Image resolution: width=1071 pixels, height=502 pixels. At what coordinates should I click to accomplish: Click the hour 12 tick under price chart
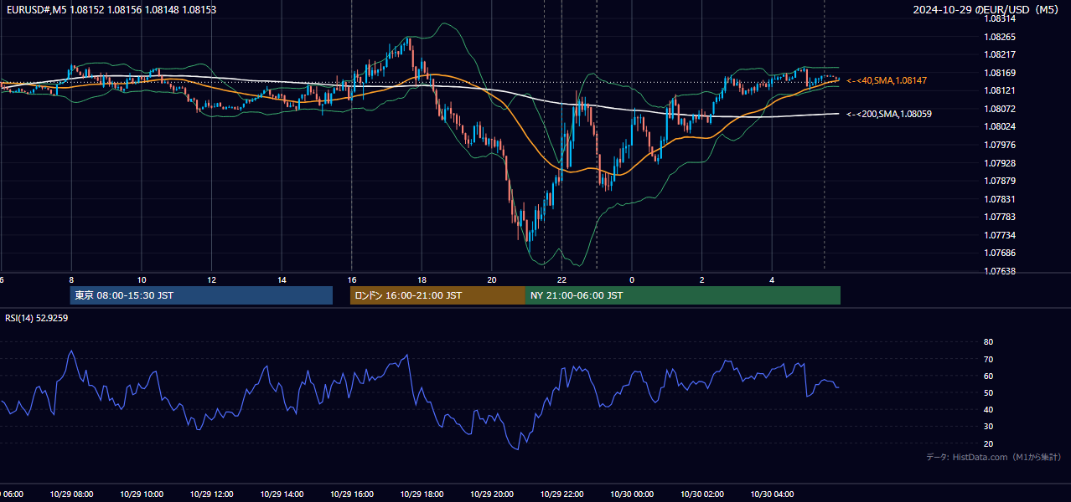coord(212,280)
